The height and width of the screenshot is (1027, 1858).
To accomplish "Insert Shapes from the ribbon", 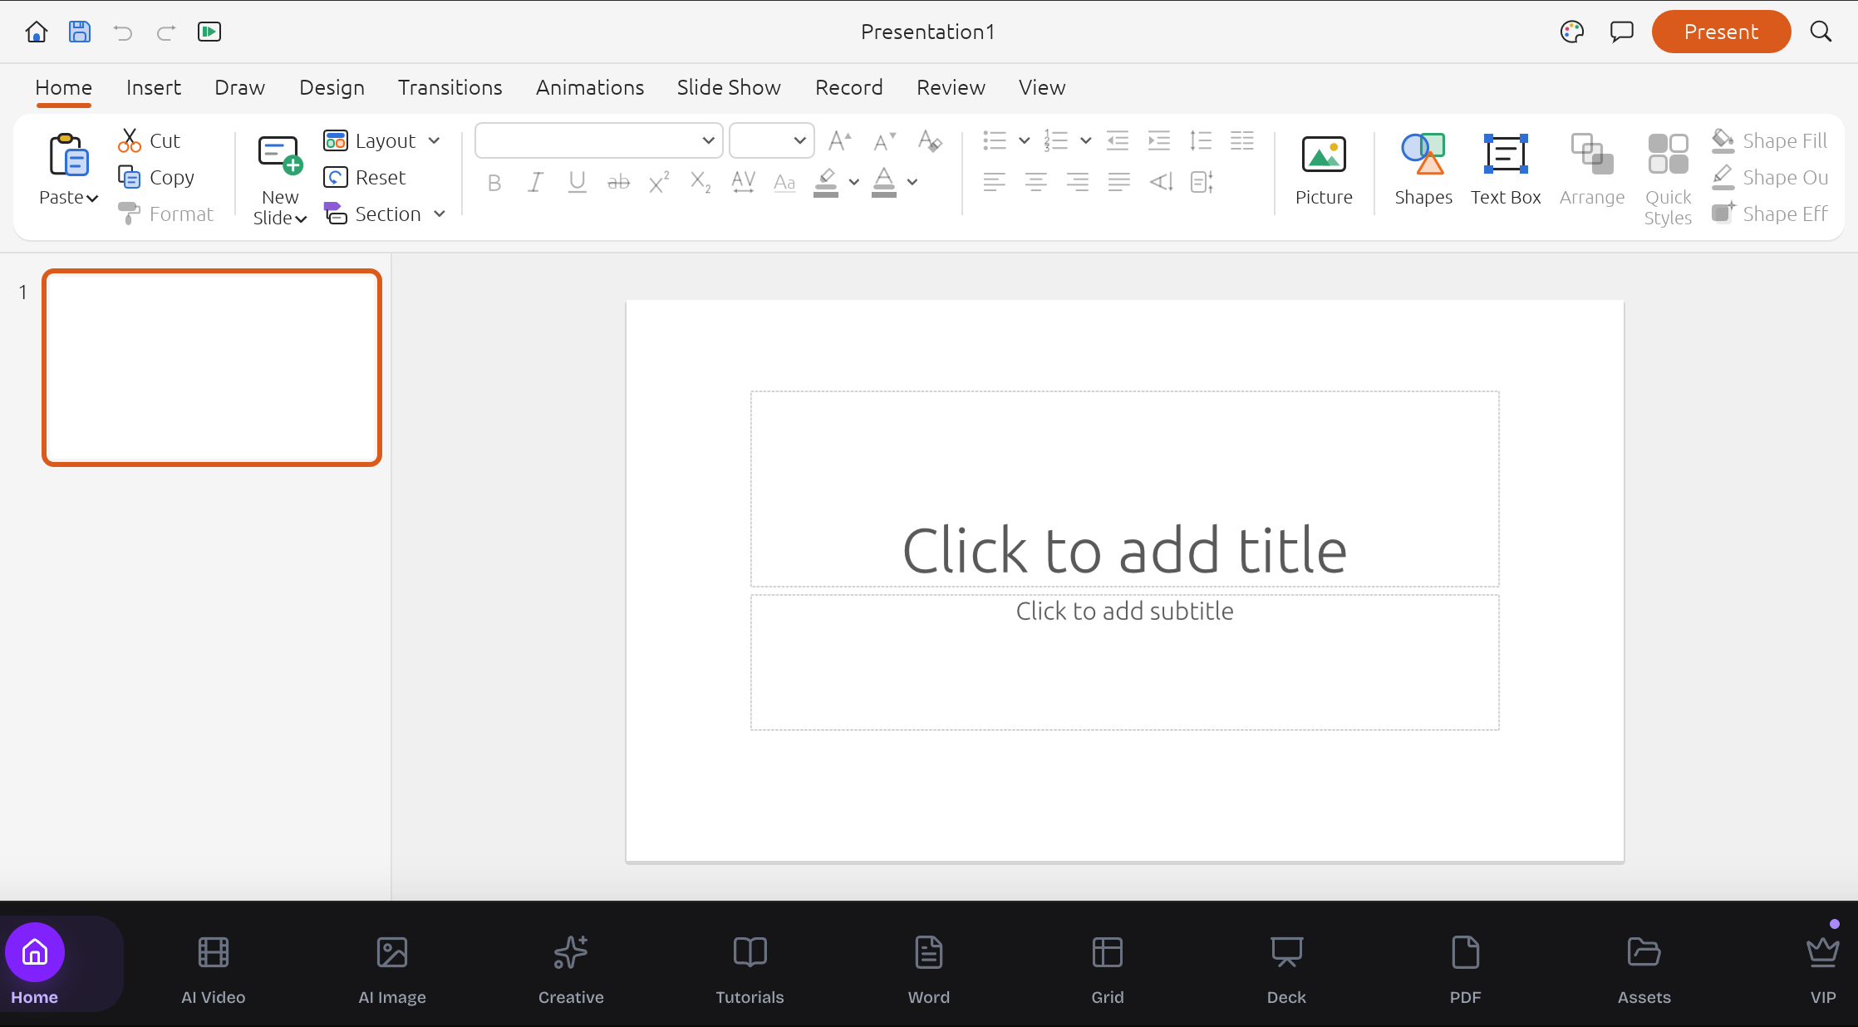I will (x=1423, y=170).
